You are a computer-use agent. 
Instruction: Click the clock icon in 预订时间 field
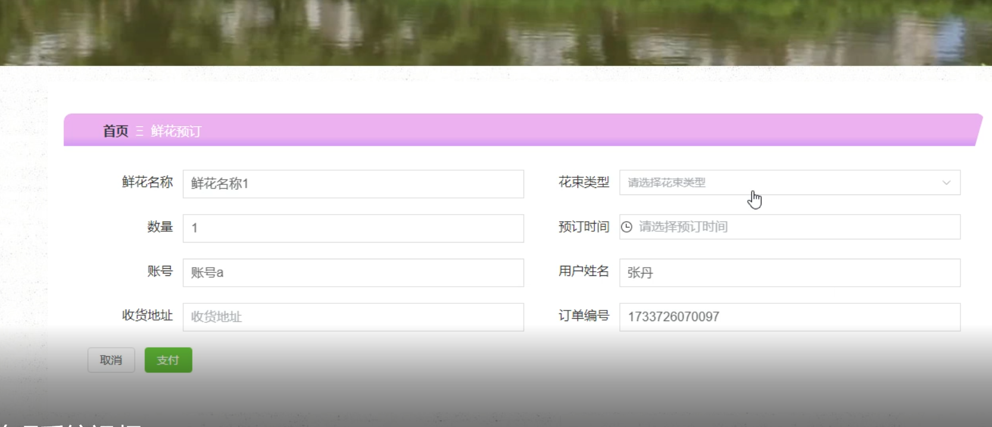tap(626, 227)
